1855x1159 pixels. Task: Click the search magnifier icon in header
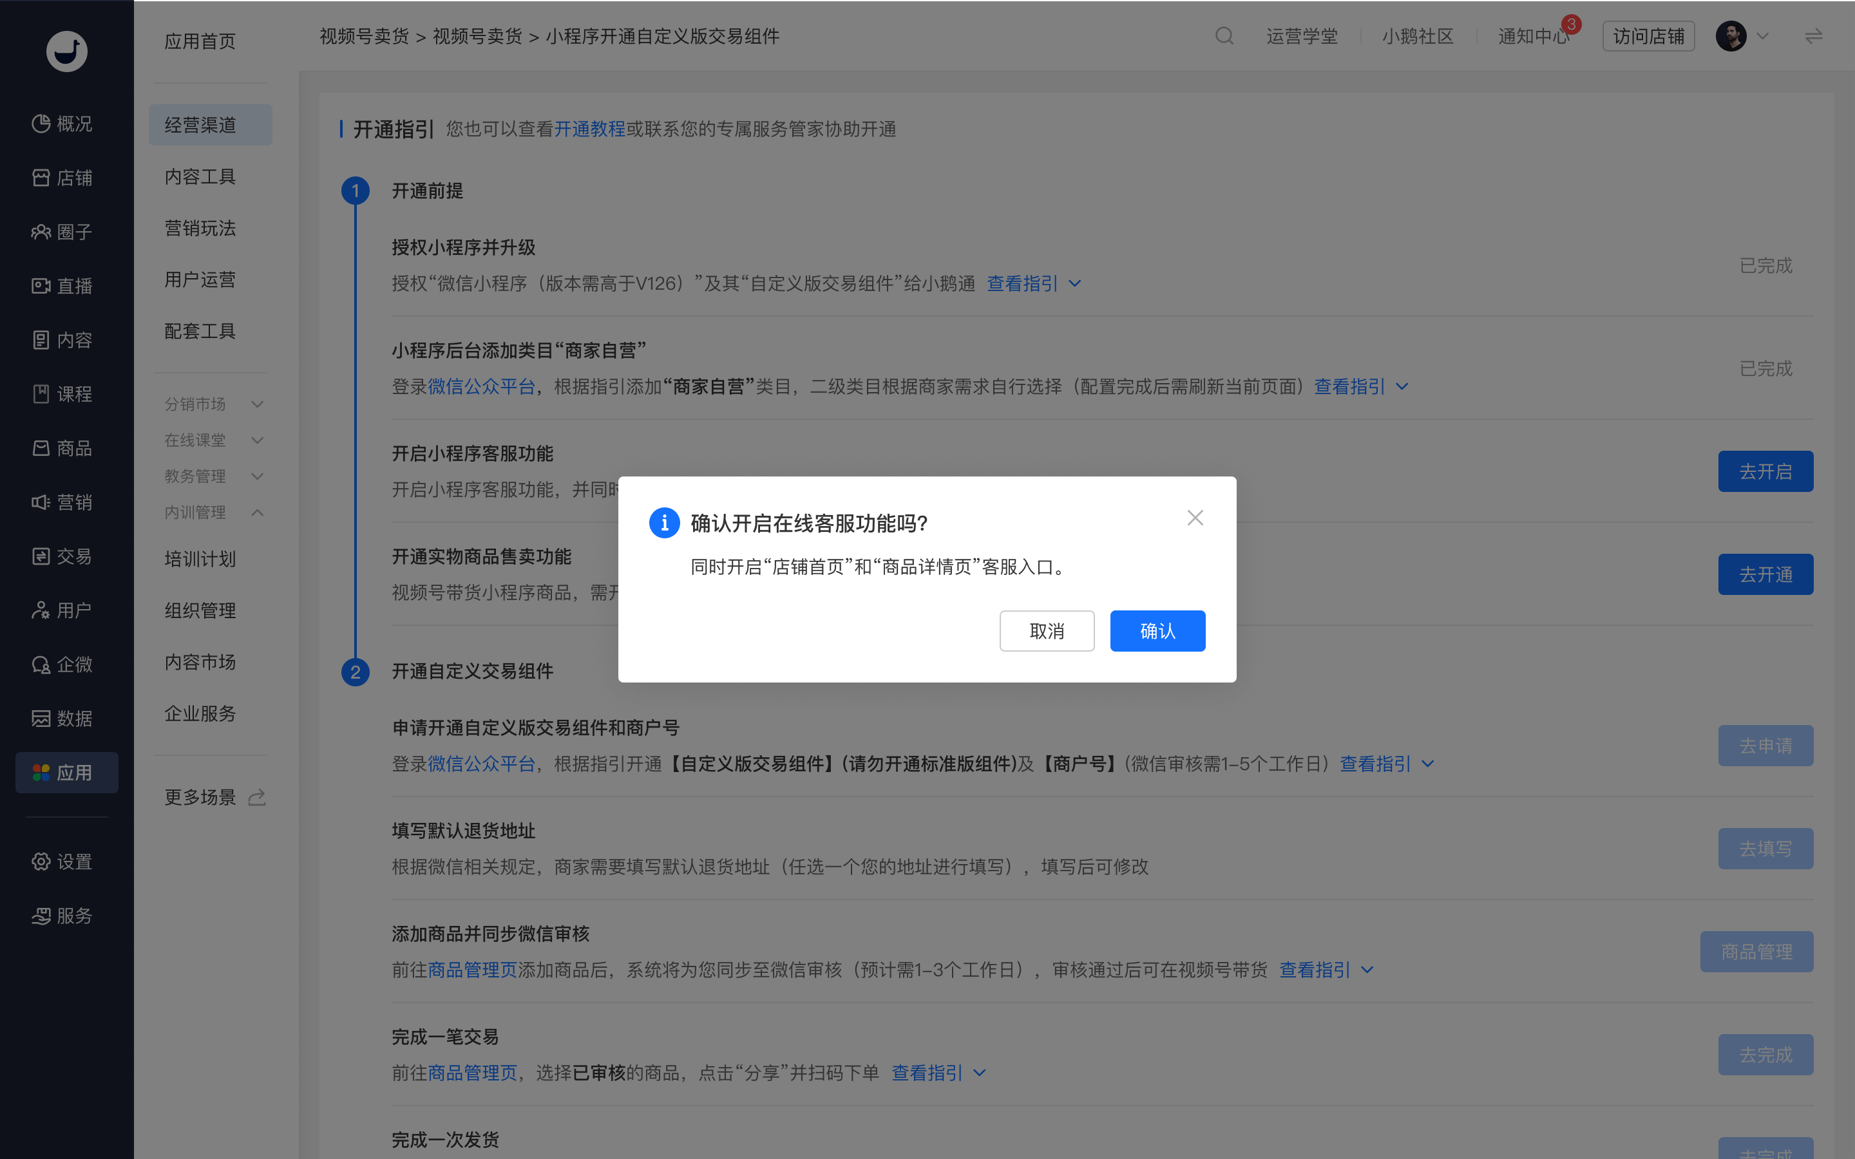pos(1224,36)
